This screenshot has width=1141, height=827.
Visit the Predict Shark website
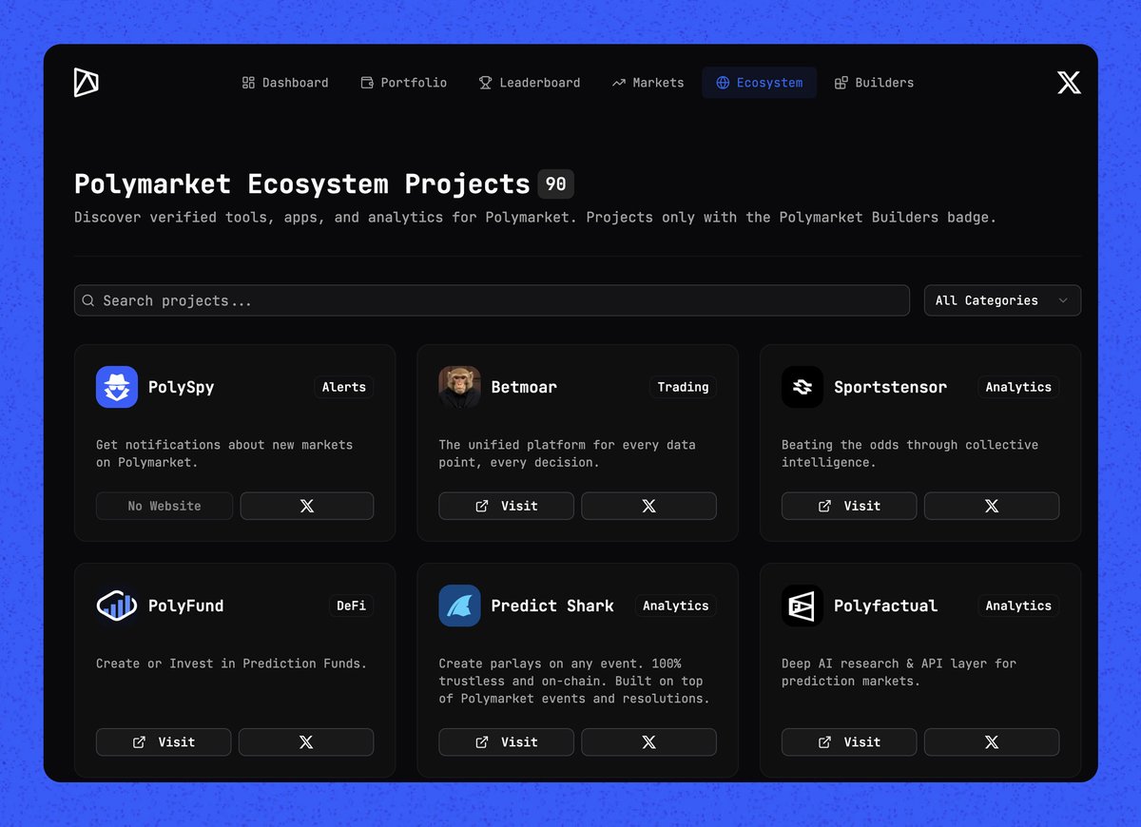pyautogui.click(x=506, y=741)
